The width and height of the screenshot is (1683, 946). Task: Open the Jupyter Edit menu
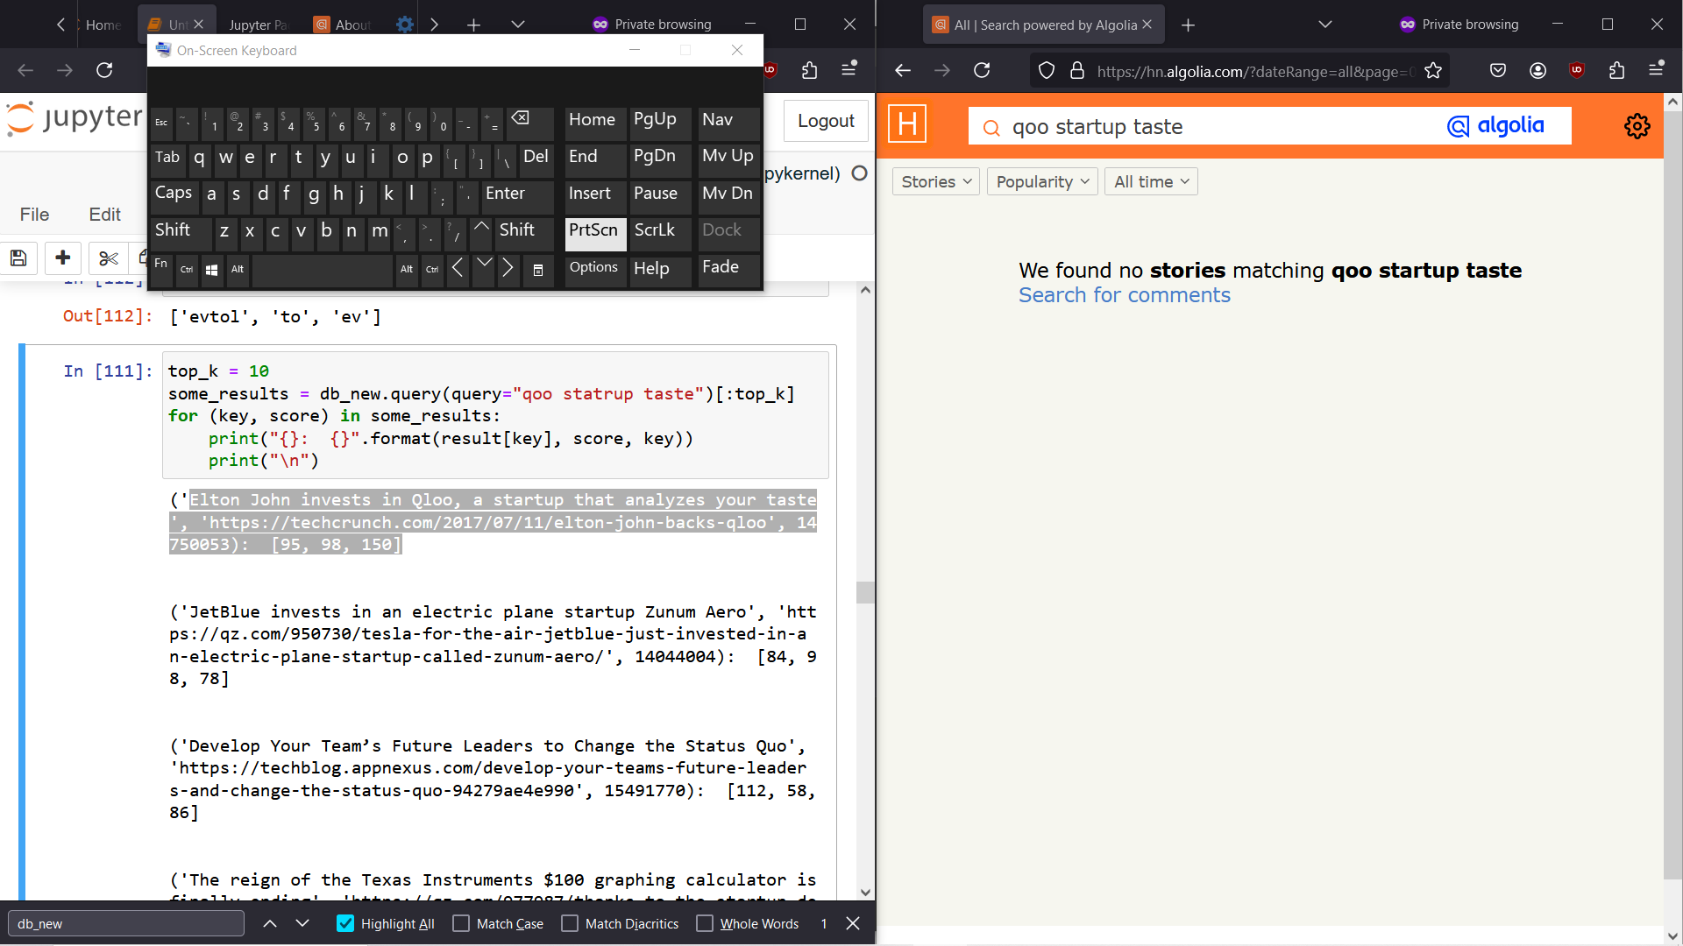pos(104,215)
